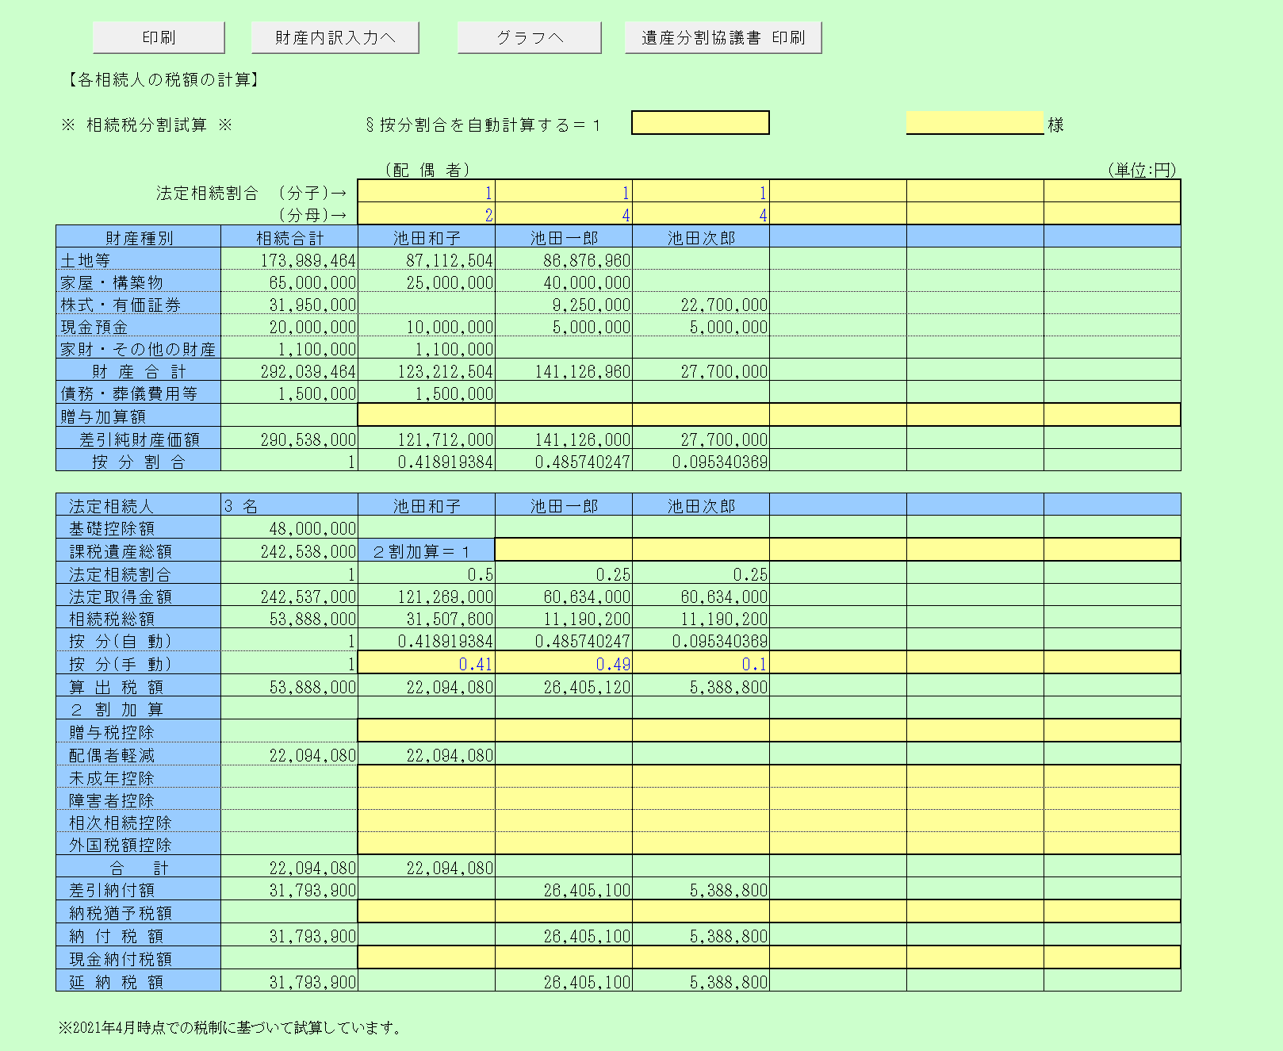Screen dimensions: 1283x1051
Task: Click the 印刷 button
Action: click(x=159, y=37)
